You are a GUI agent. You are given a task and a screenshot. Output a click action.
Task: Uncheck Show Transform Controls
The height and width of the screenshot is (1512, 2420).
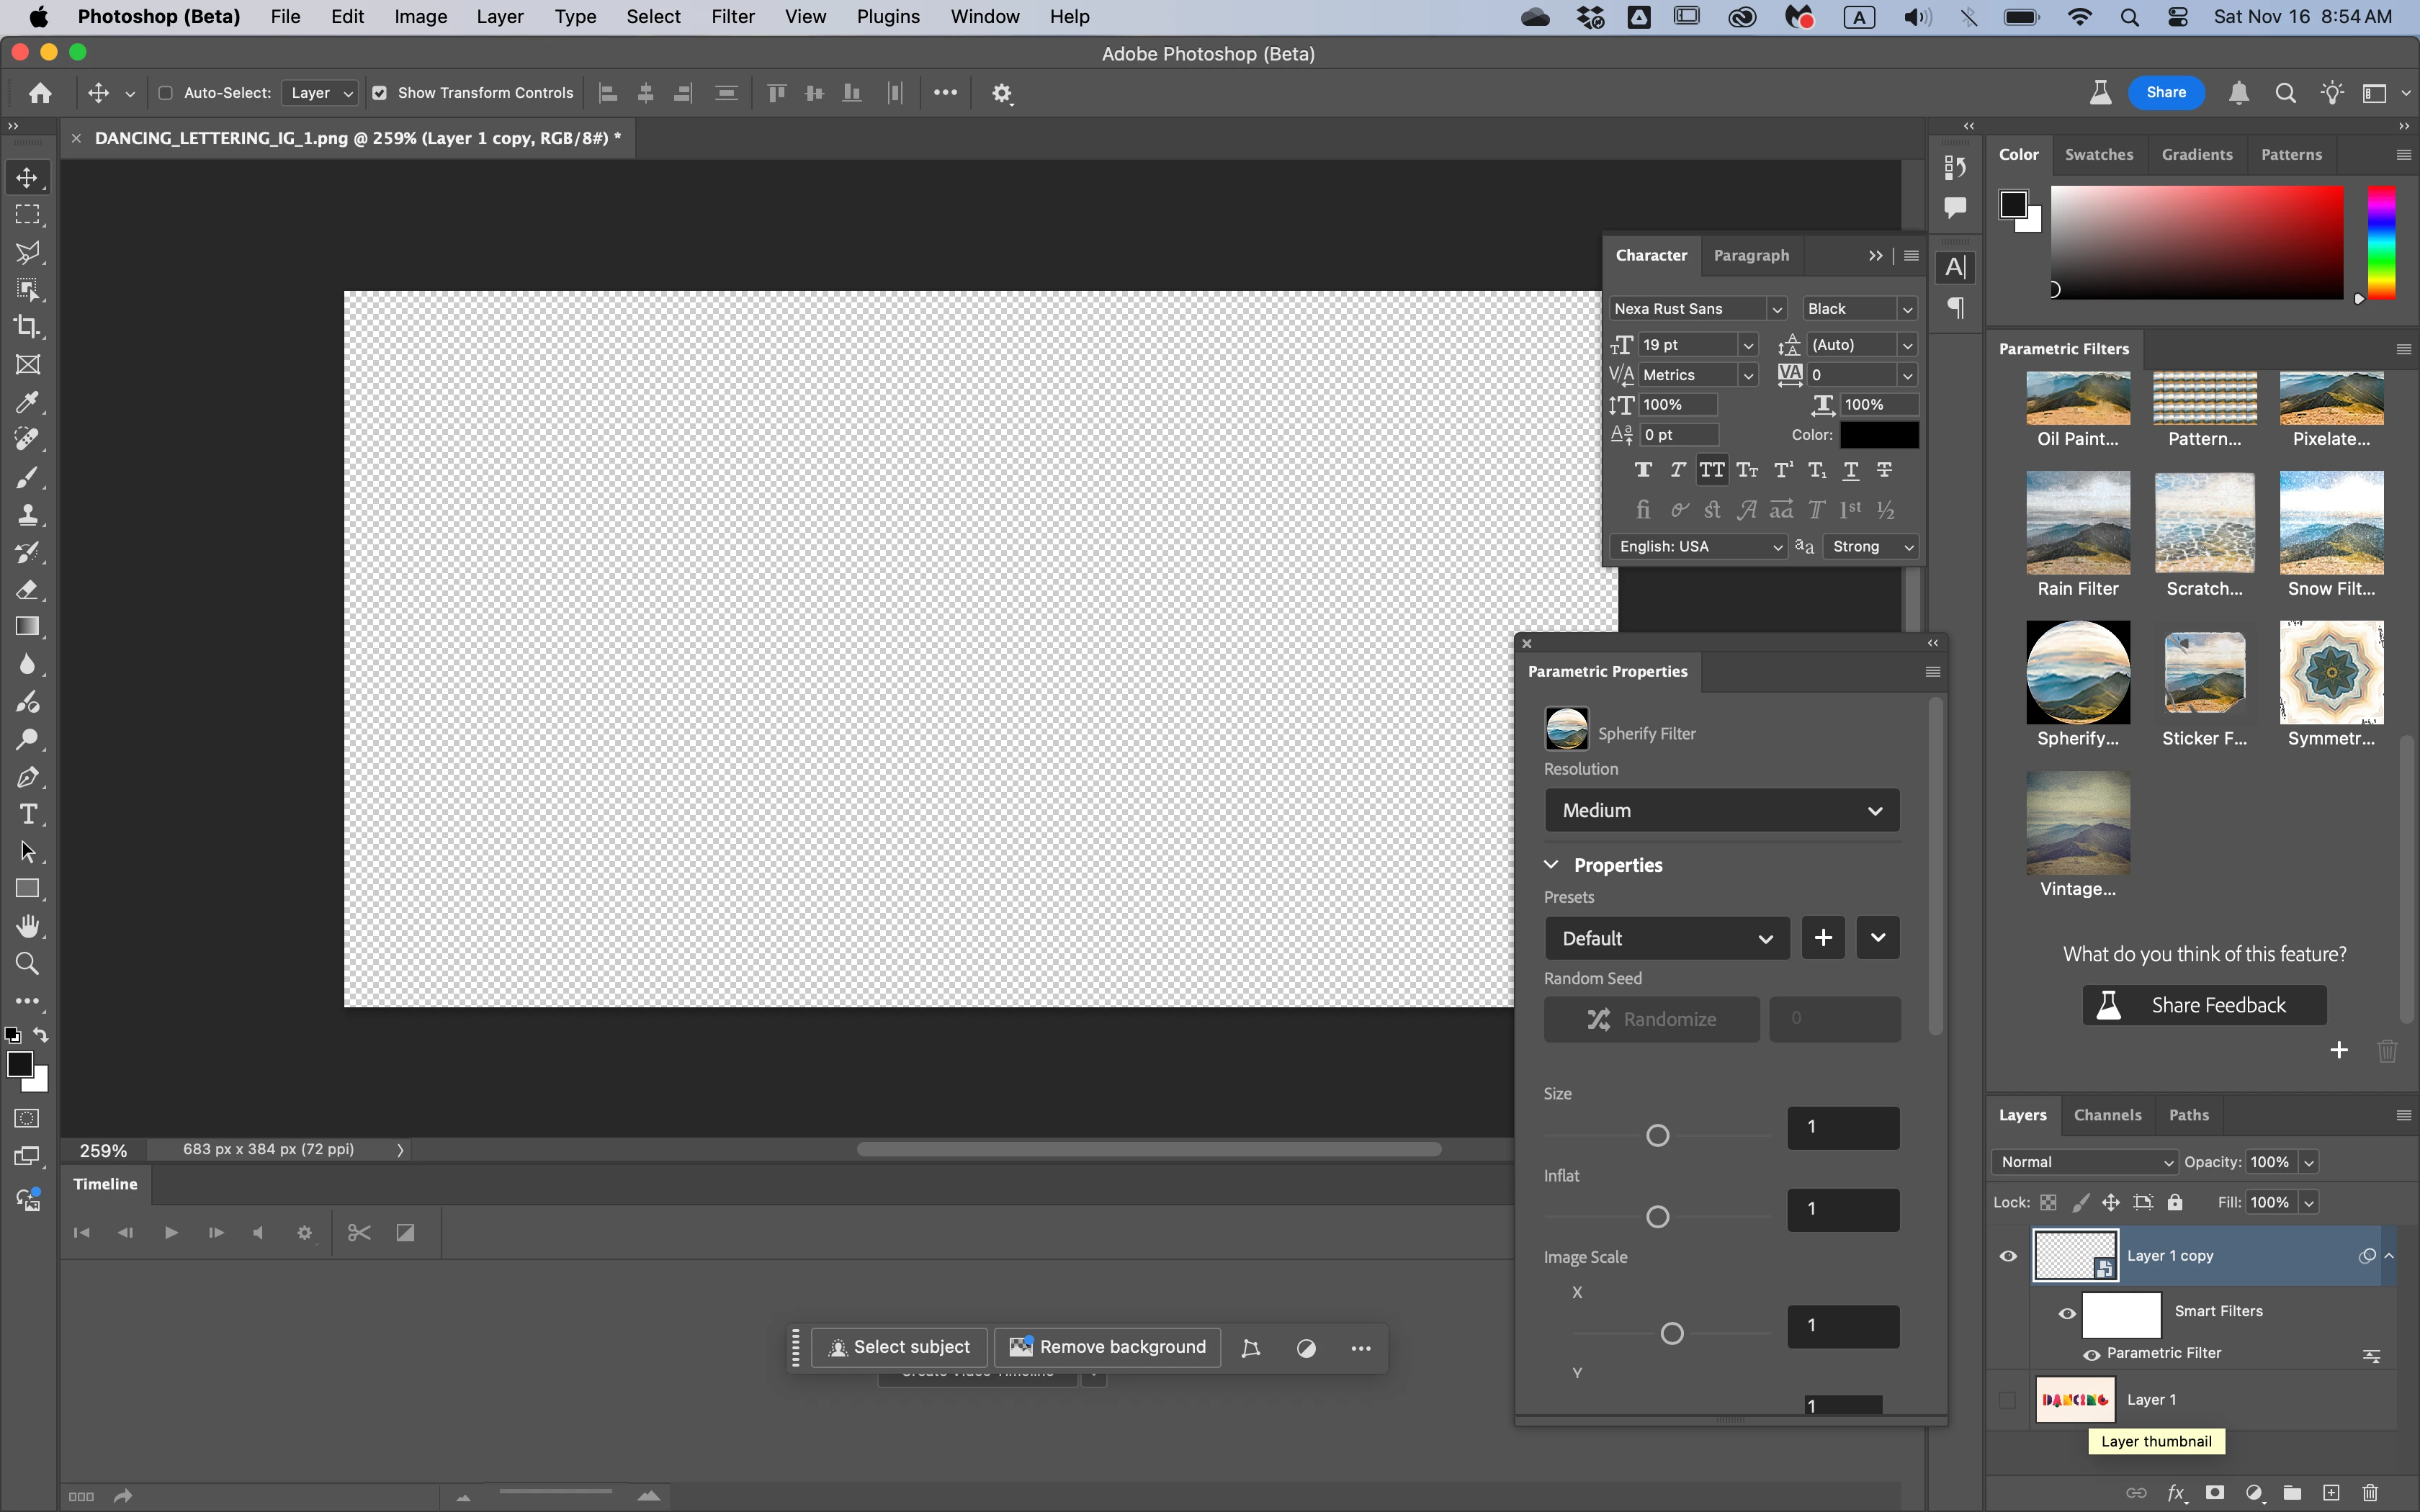click(380, 93)
